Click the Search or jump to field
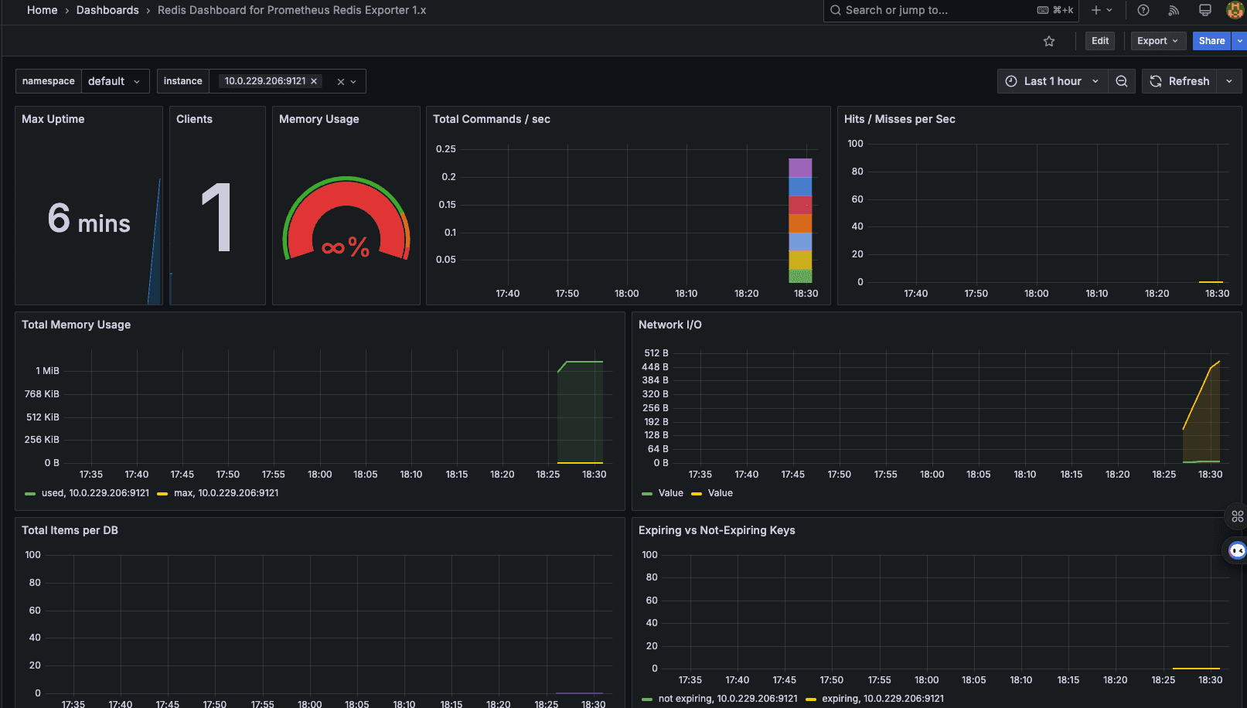Viewport: 1247px width, 708px height. click(928, 10)
